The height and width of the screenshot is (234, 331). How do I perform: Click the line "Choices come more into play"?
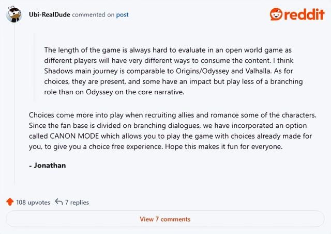[72, 114]
